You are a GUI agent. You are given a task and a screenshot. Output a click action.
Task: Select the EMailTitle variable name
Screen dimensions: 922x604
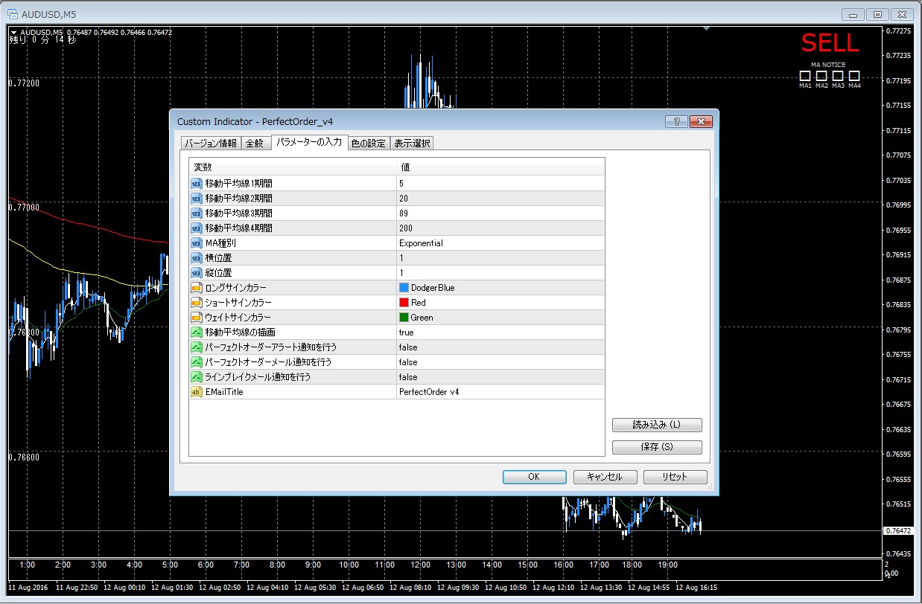[x=223, y=391]
